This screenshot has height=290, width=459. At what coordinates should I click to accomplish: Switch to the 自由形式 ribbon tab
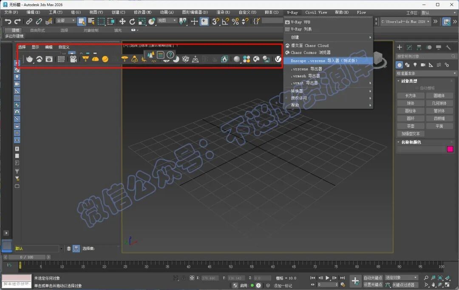coord(37,30)
